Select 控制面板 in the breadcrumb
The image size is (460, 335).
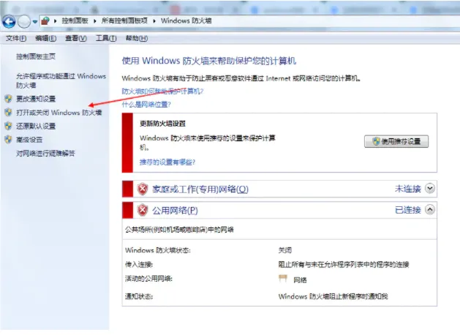75,20
